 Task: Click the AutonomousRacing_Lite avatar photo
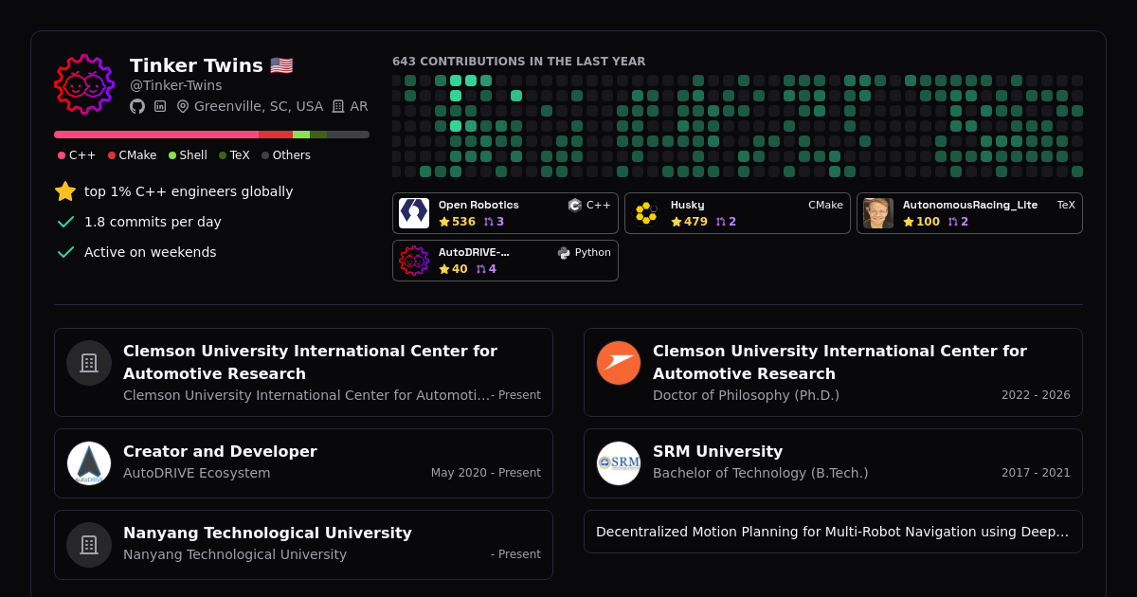(878, 213)
